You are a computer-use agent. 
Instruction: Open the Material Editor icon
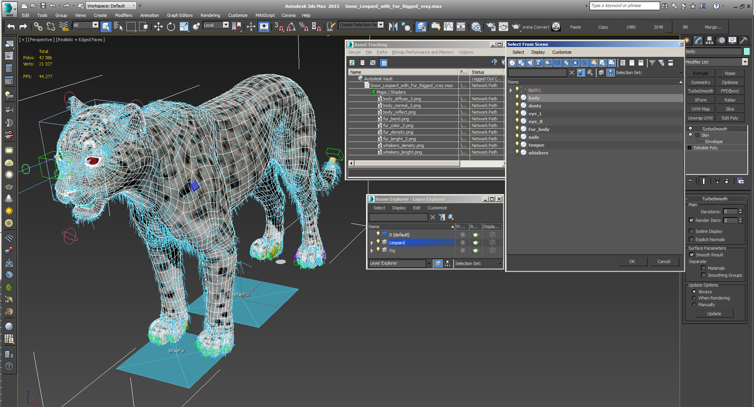[476, 26]
